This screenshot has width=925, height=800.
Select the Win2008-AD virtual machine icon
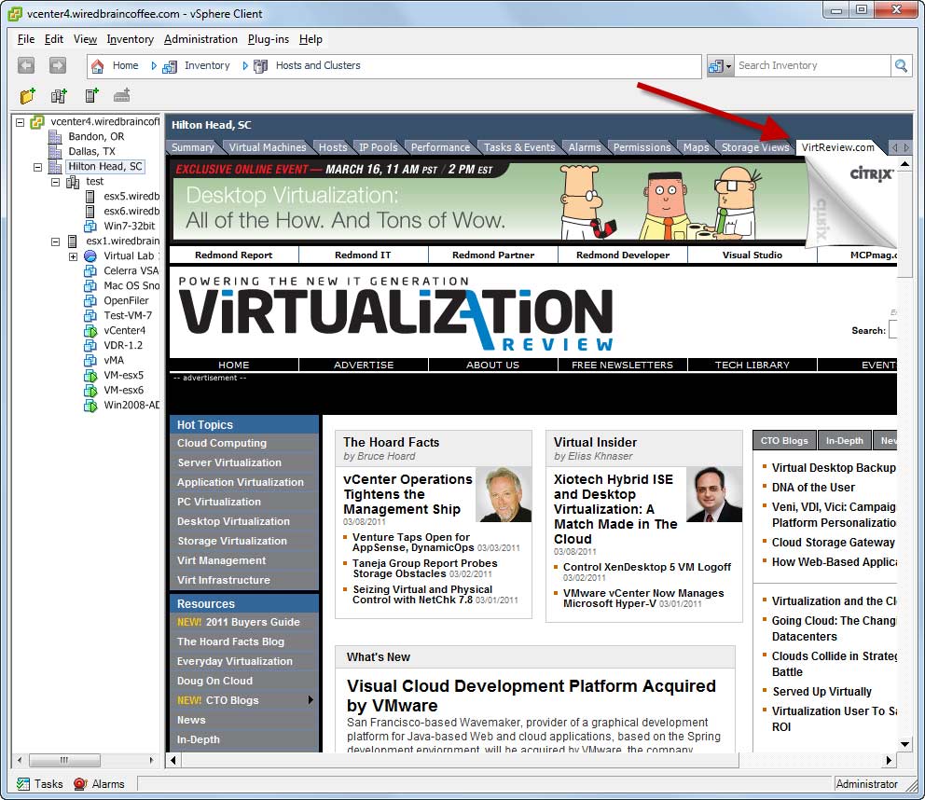pos(90,406)
